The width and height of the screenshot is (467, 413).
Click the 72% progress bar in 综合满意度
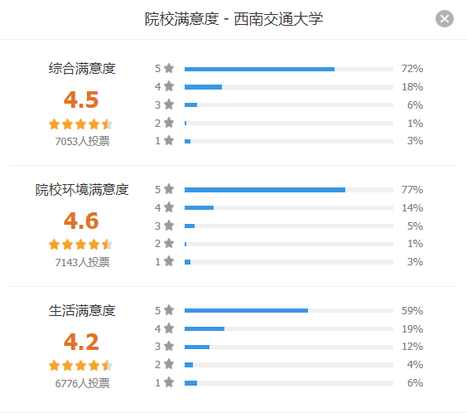tap(289, 69)
